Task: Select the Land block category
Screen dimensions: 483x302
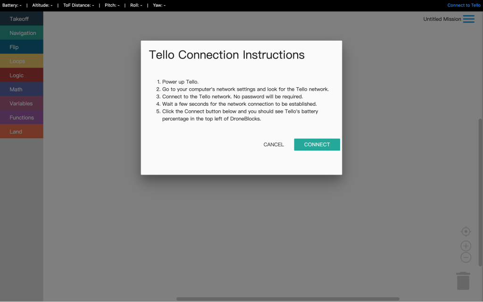Action: pyautogui.click(x=16, y=132)
